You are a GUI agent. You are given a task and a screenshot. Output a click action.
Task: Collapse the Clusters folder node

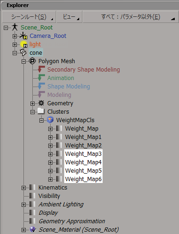[x=32, y=112]
